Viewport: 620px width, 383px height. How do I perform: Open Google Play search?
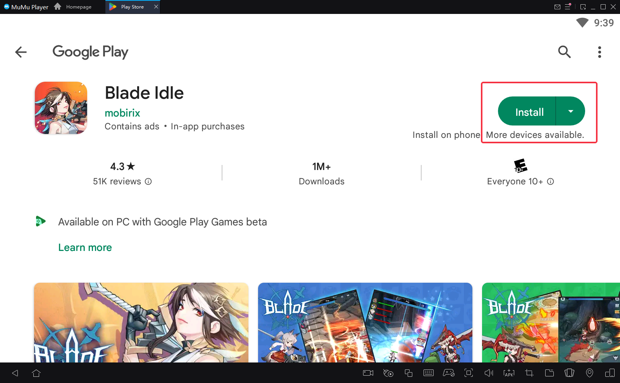564,52
